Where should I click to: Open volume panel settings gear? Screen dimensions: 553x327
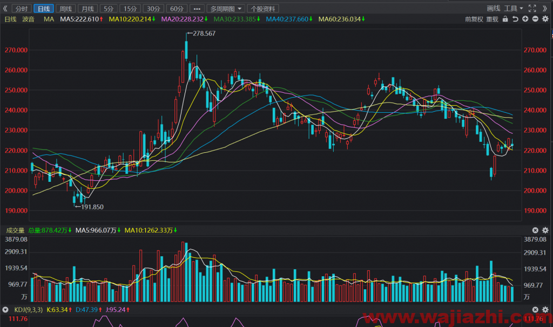point(545,230)
